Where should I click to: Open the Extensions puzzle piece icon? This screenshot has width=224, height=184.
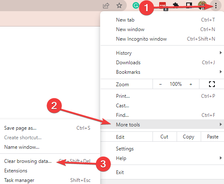pyautogui.click(x=176, y=6)
